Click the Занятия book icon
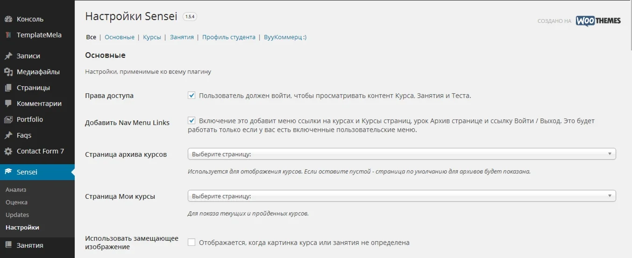The width and height of the screenshot is (632, 258). tap(8, 245)
